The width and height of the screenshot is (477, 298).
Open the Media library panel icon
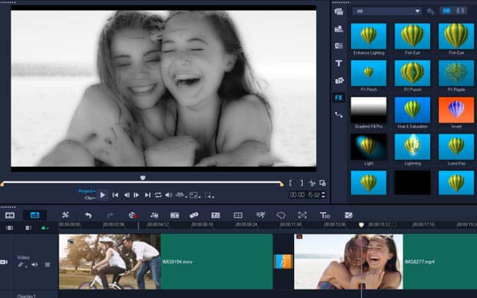click(339, 11)
